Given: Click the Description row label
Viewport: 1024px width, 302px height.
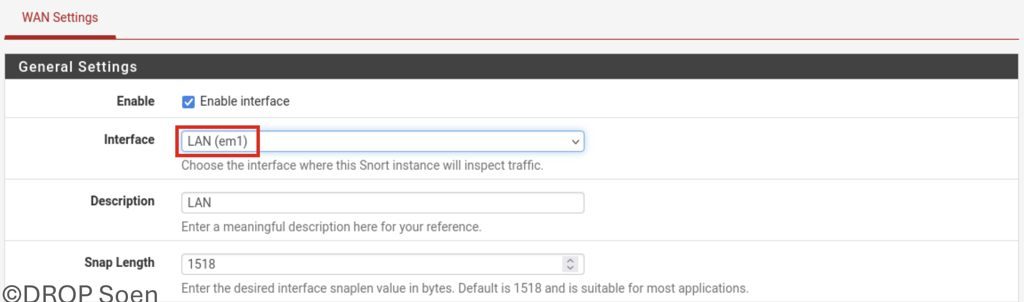Looking at the screenshot, I should pos(122,201).
